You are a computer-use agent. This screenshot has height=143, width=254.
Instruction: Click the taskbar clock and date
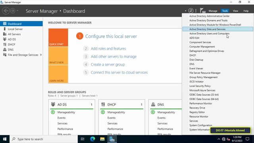[x=237, y=139]
